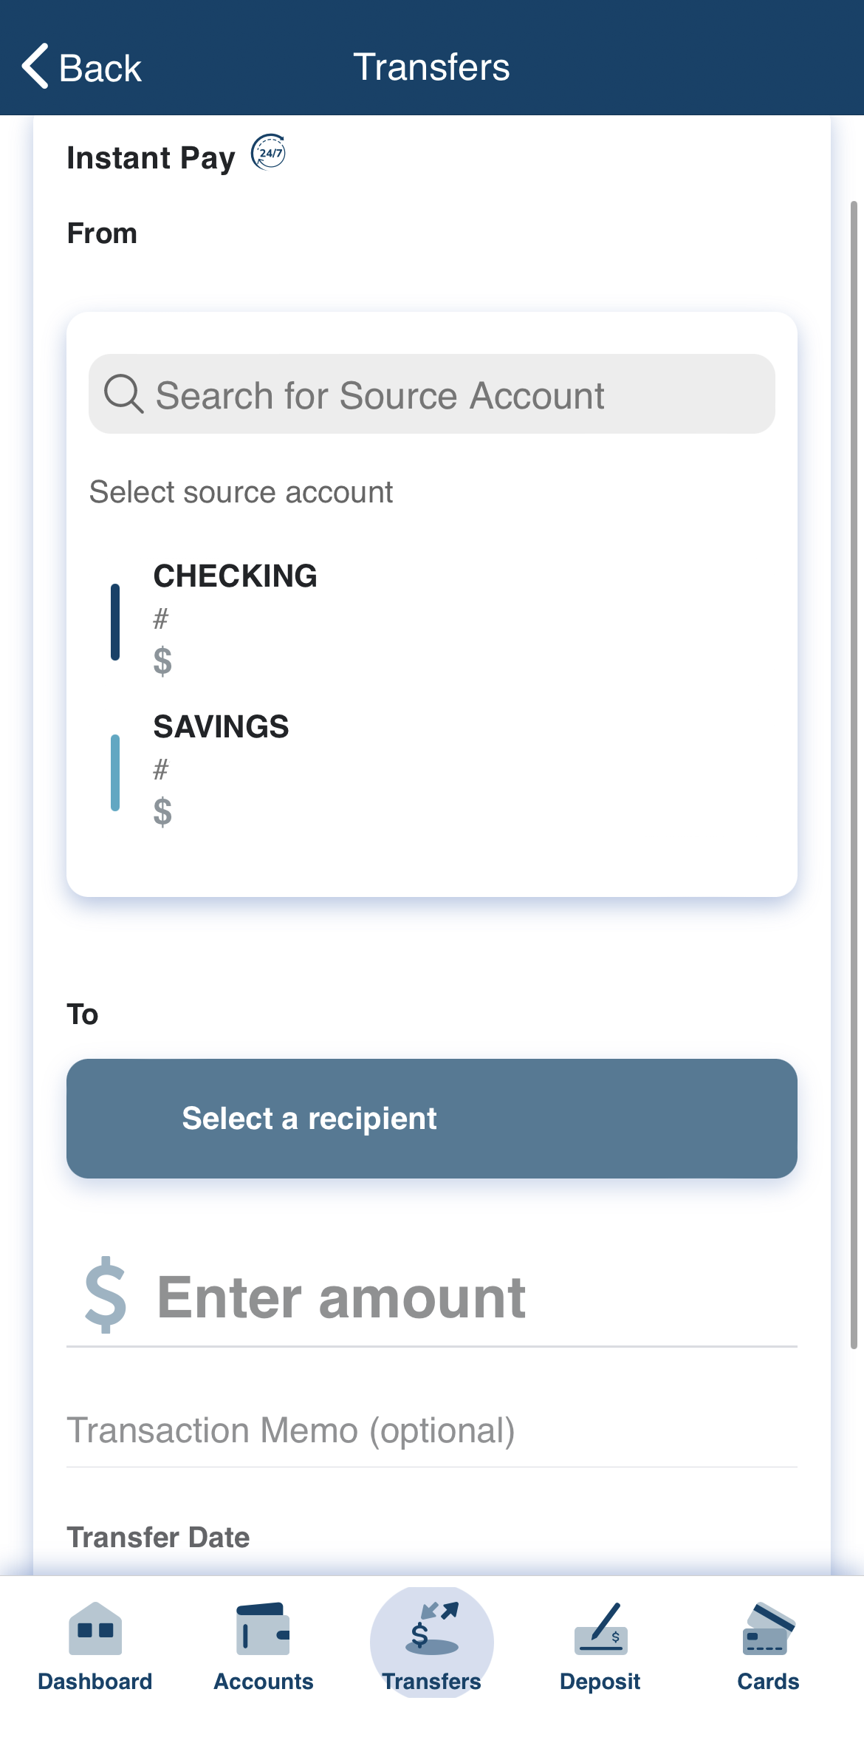
Task: Tap the Instant Pay 24/7 icon
Action: point(268,153)
